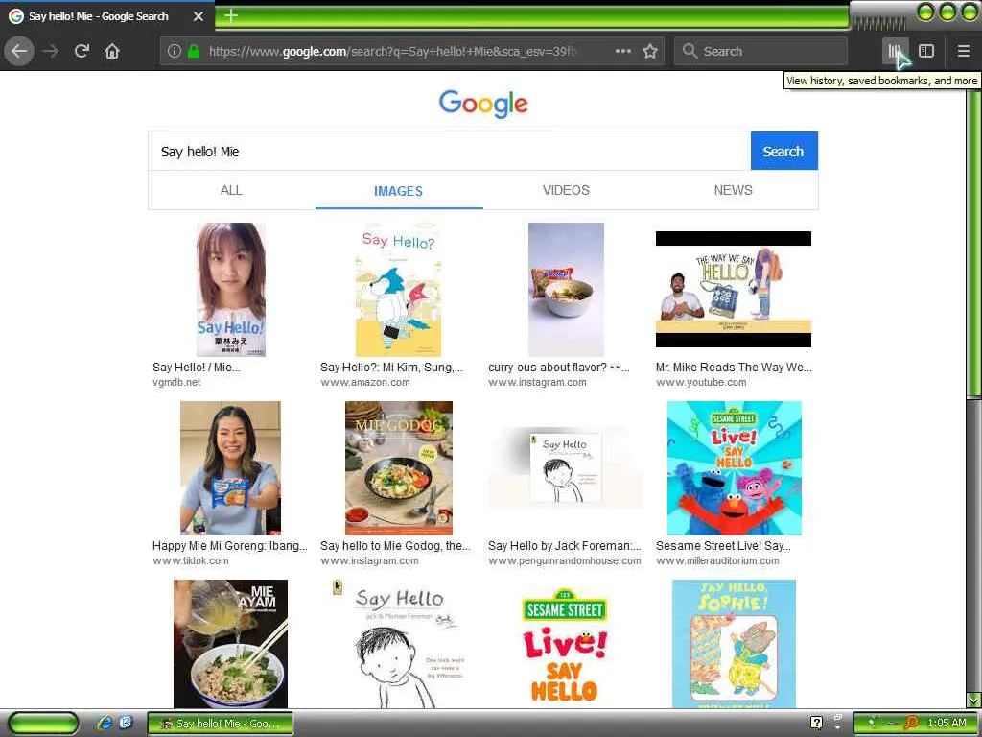
Task: Click the www.tiktok.com source text
Action: pos(191,560)
